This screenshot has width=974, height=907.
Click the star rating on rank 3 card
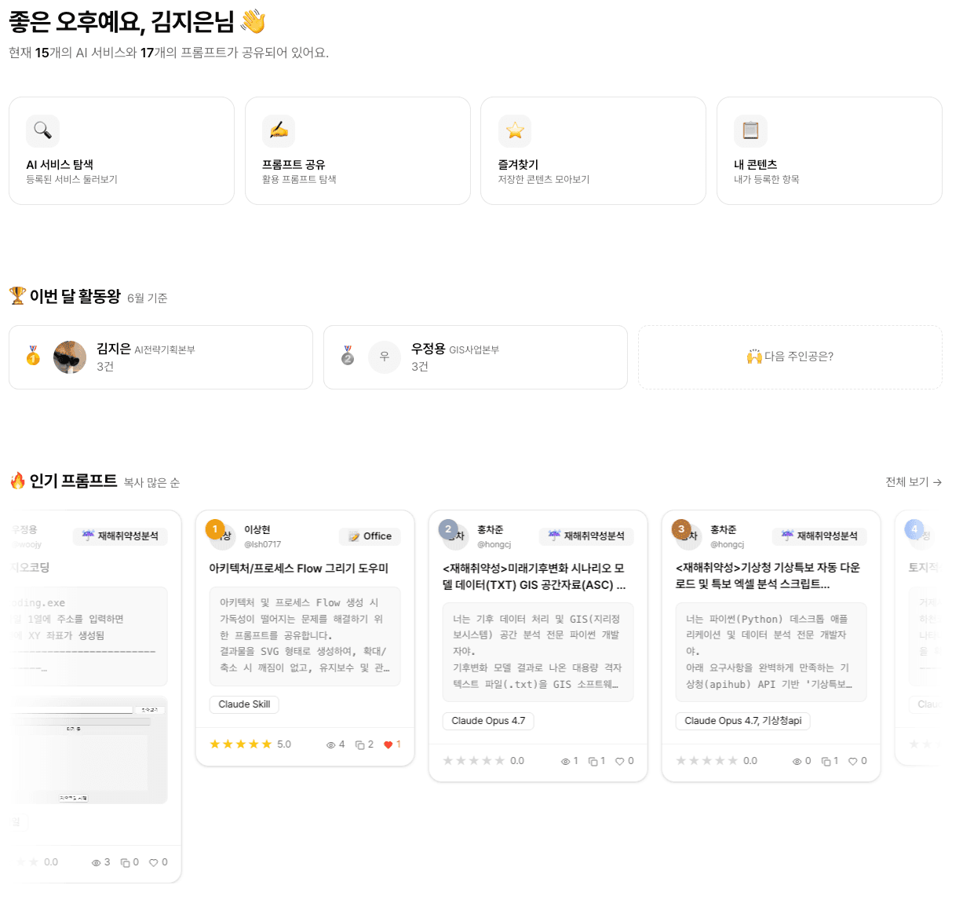tap(716, 761)
